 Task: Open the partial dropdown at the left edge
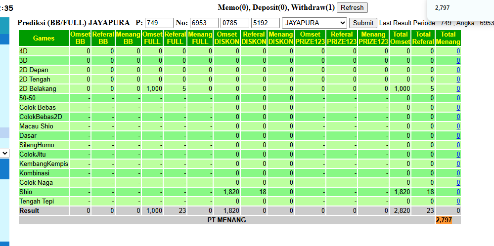point(4,153)
